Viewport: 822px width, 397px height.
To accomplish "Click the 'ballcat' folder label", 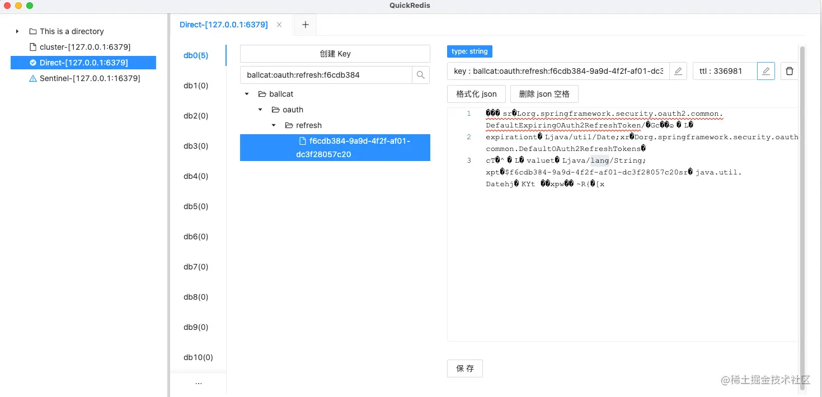I will tap(281, 94).
